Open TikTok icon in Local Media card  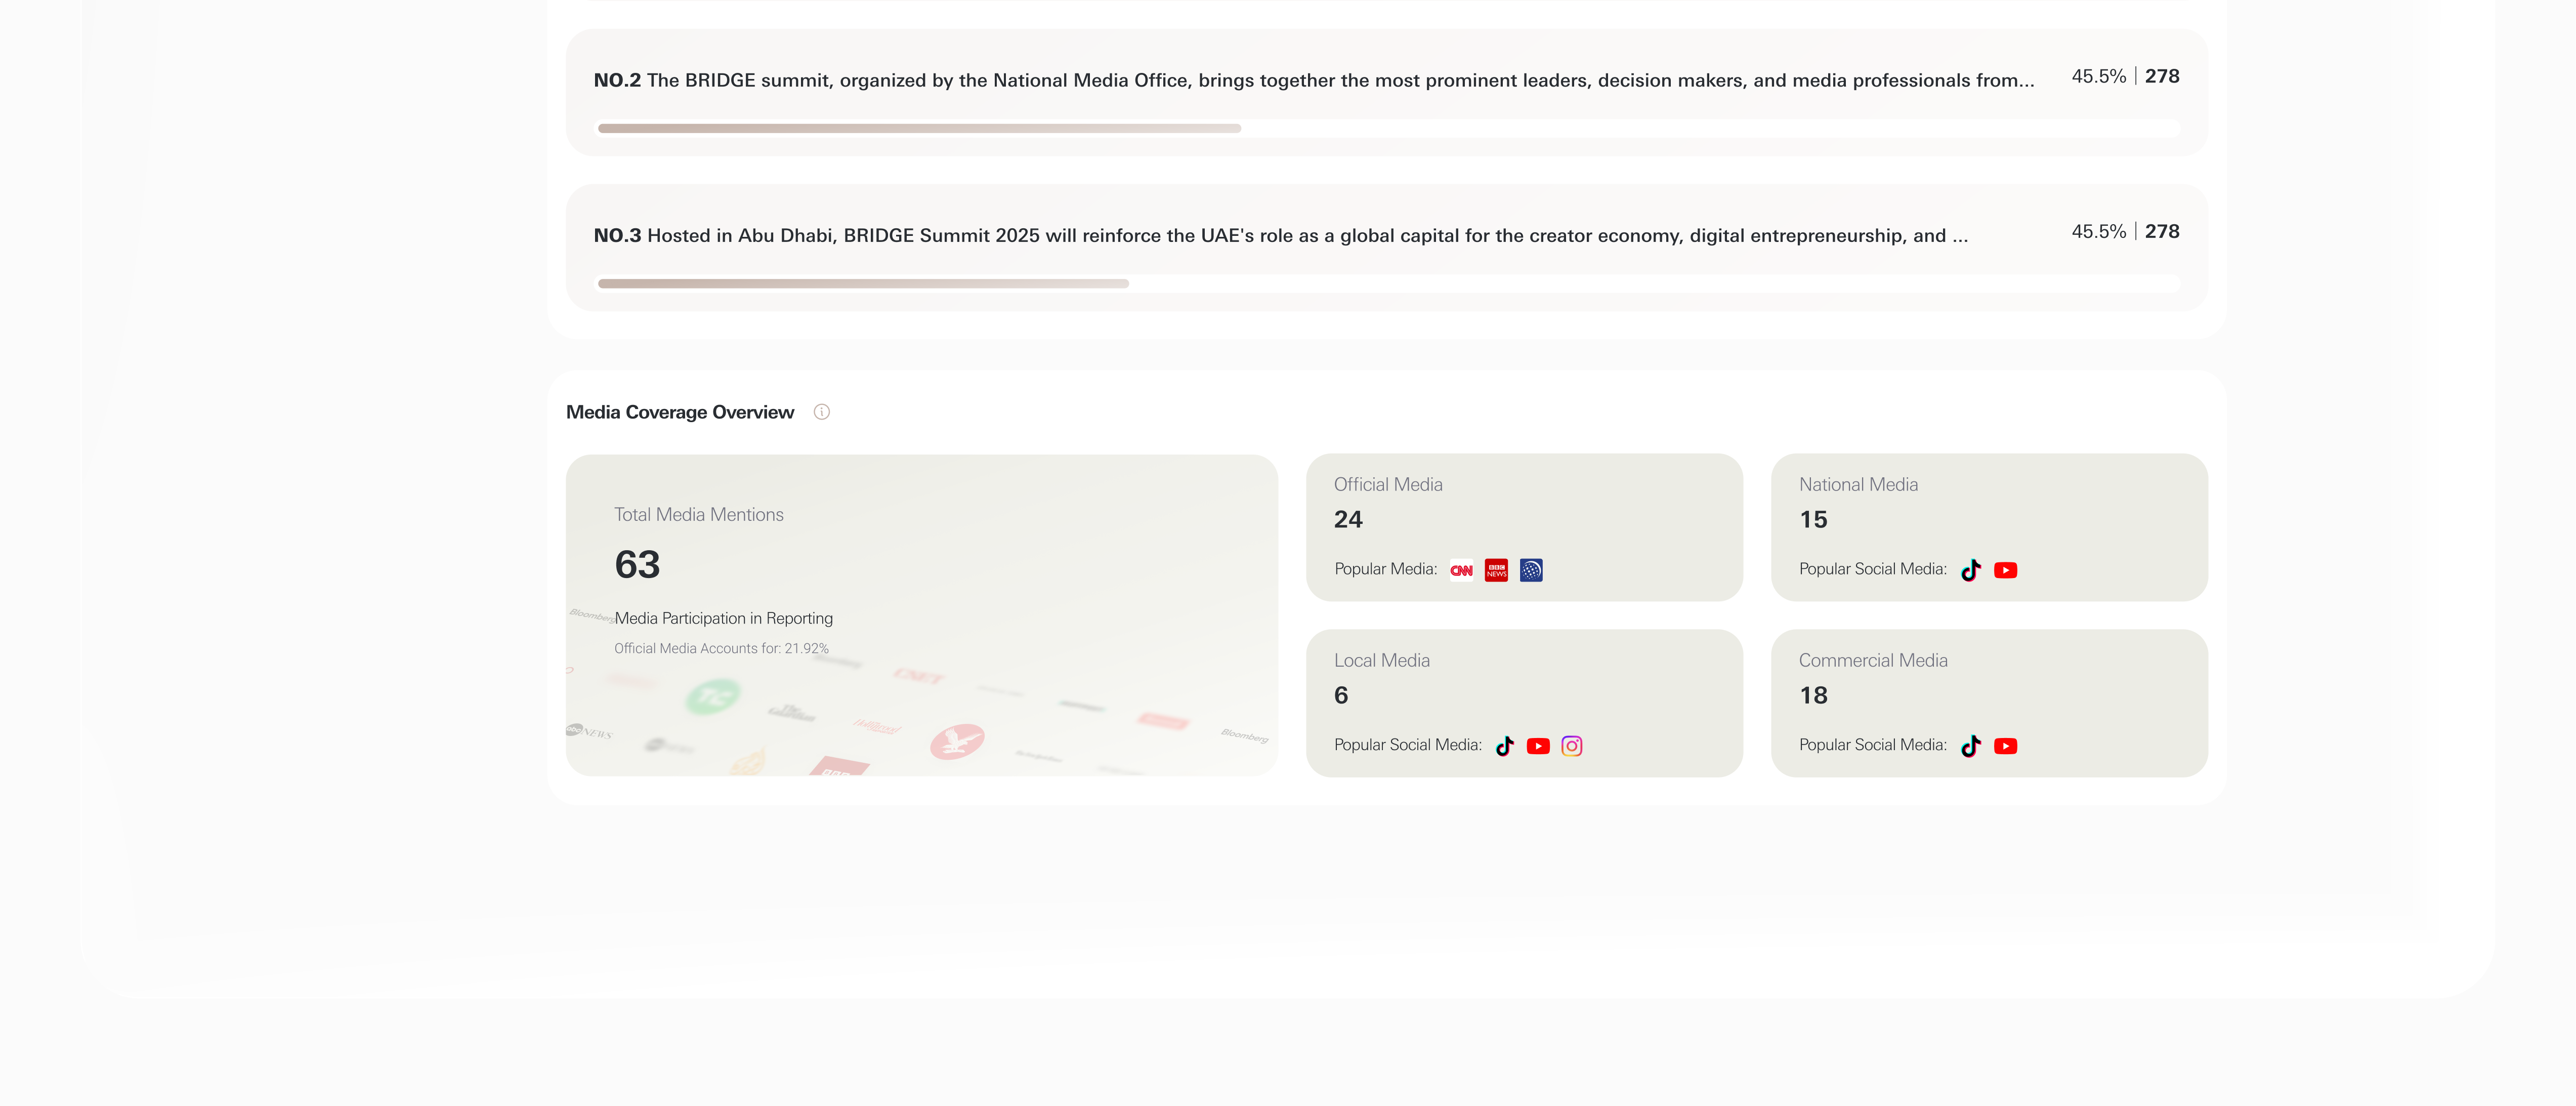pos(1505,746)
